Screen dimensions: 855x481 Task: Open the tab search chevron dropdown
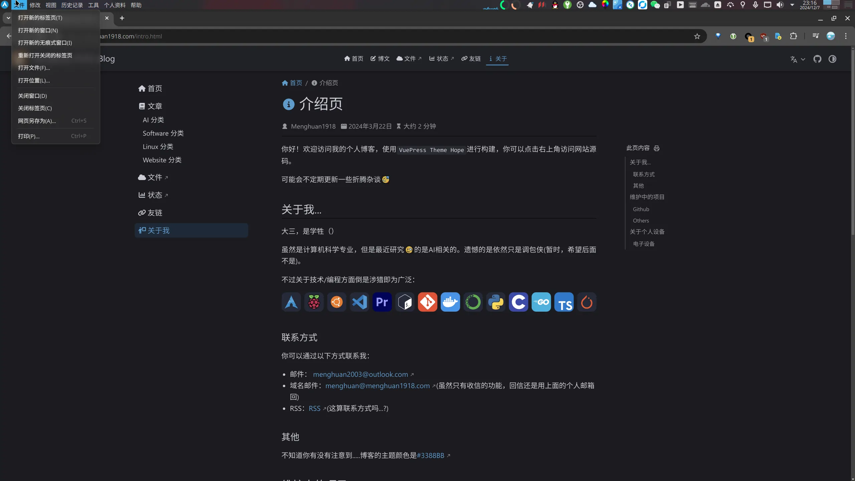coord(8,18)
